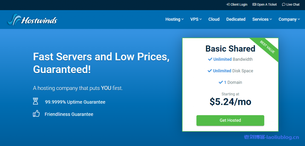Viewport: 305px width, 146px height.
Task: Click the Hostwinds wave logo
Action: [x=15, y=20]
